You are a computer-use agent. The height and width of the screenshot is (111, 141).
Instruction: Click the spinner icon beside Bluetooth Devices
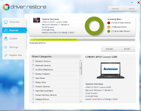(x=33, y=65)
